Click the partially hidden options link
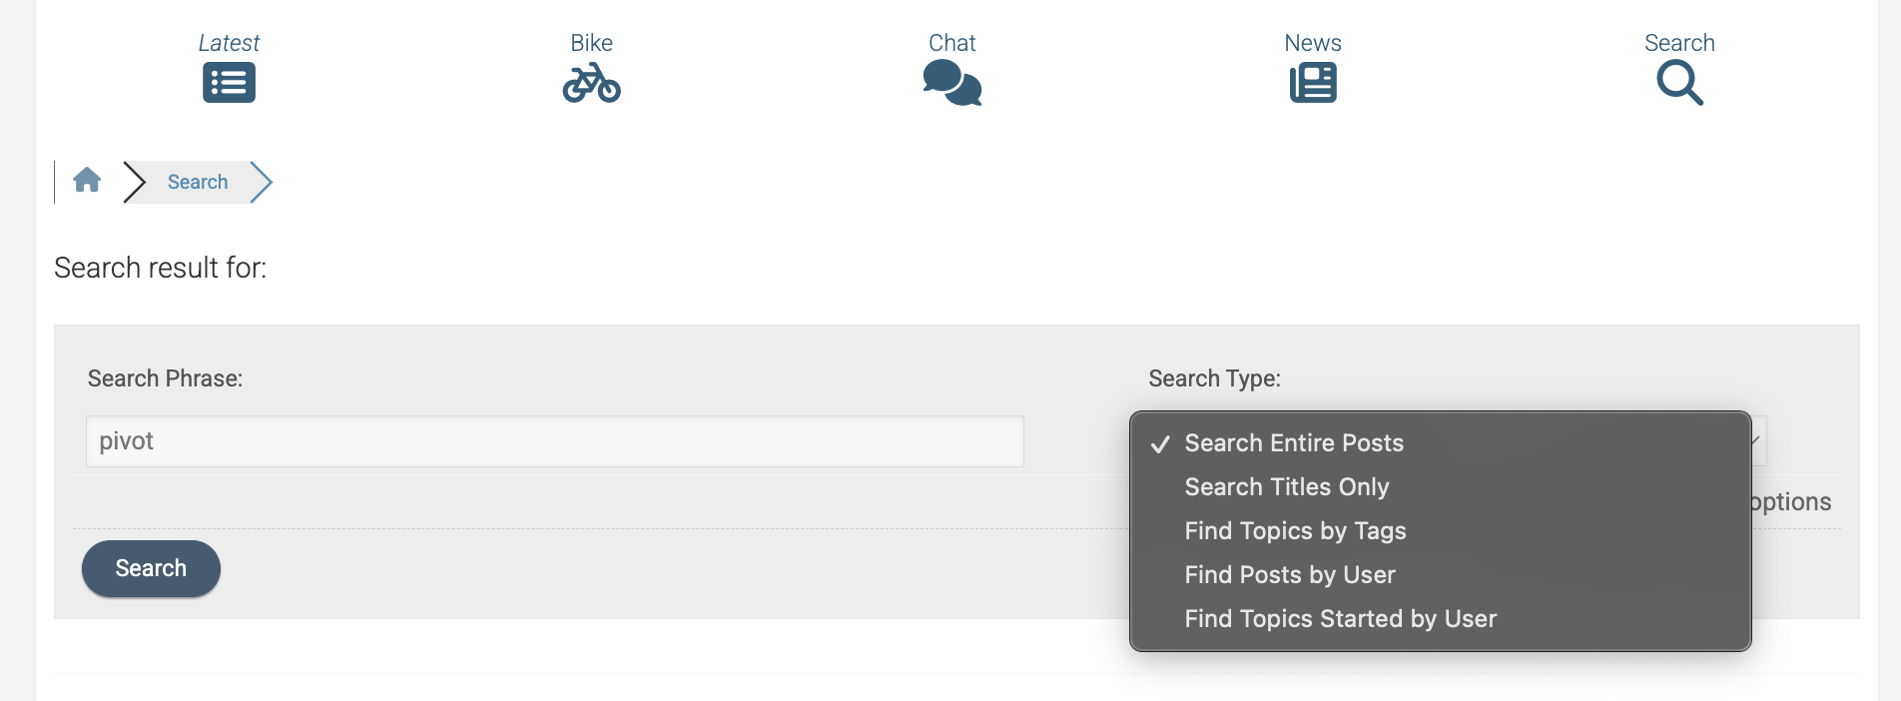 tap(1791, 501)
